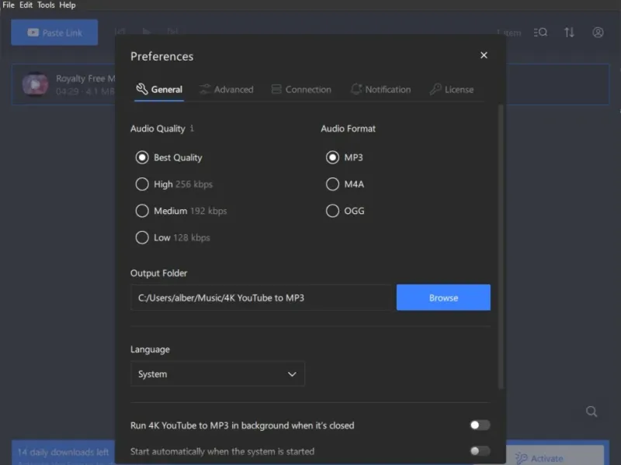Open the License preferences tab
This screenshot has height=465, width=621.
pos(452,89)
